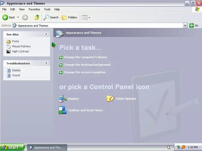This screenshot has width=202, height=151.
Task: Toggle the Folders pane button
Action: (x=69, y=17)
